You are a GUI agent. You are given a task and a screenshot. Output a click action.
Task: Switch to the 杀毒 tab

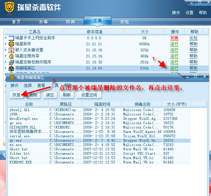[43, 21]
